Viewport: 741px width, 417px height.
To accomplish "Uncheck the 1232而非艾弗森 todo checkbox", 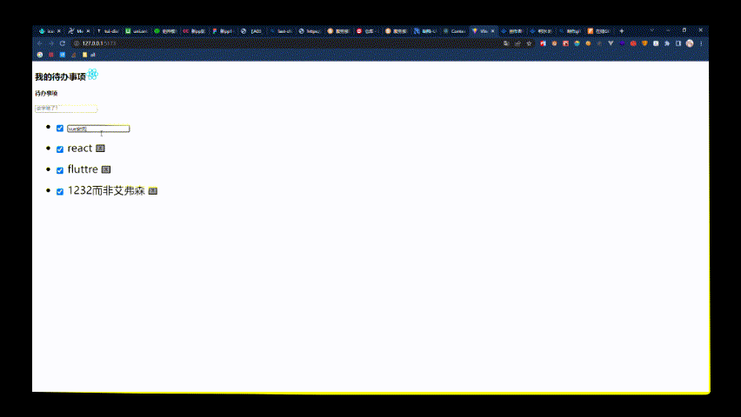I will [59, 192].
